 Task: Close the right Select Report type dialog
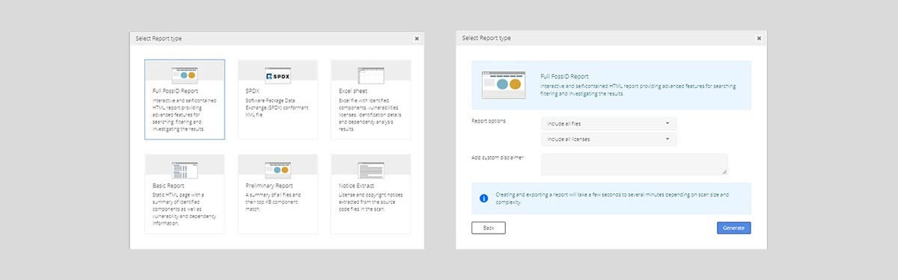(759, 38)
